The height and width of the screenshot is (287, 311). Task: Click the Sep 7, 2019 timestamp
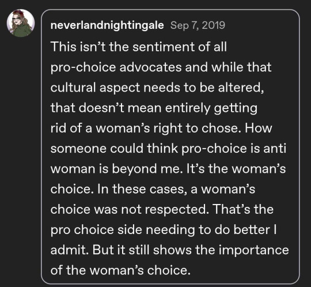point(198,25)
